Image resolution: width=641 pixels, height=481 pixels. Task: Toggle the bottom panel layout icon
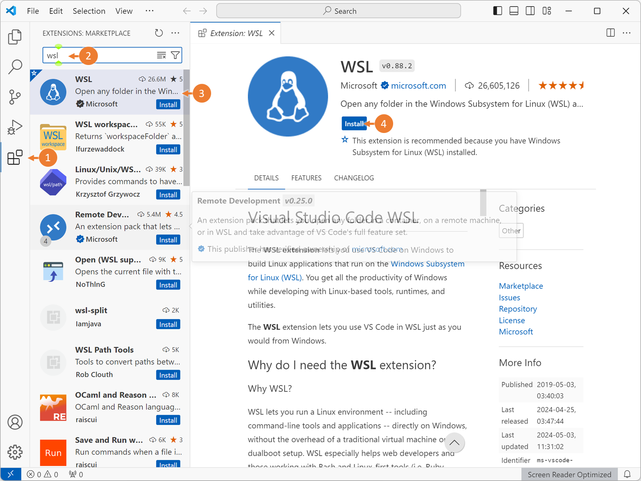pos(514,11)
